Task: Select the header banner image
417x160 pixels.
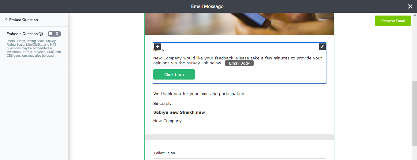Action: pos(239,24)
